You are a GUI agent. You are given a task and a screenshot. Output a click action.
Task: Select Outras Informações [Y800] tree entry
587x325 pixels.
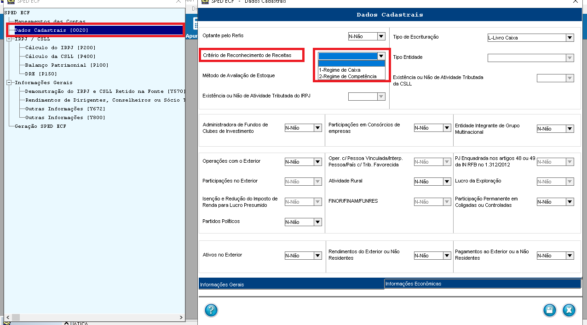pyautogui.click(x=65, y=118)
